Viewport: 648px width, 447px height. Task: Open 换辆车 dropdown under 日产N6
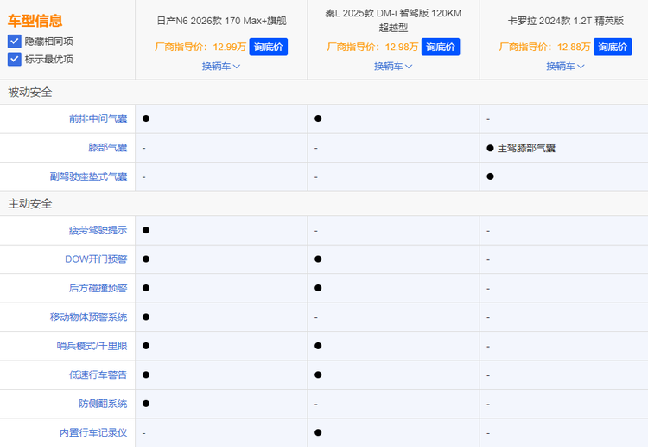[x=221, y=66]
